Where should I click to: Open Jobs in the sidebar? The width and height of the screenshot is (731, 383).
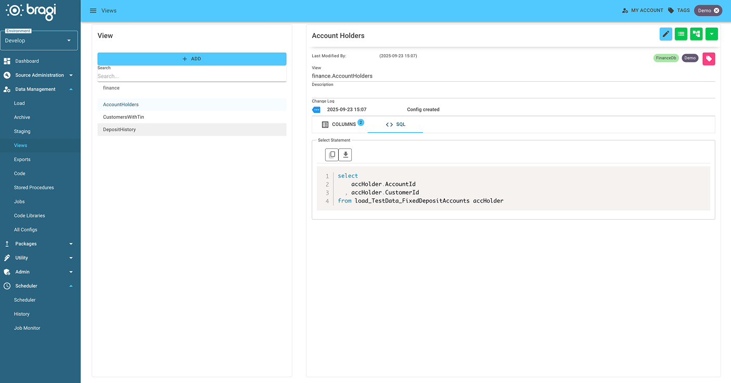pos(19,202)
